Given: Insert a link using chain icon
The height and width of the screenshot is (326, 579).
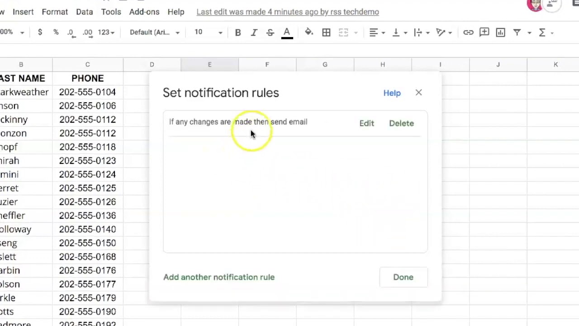Looking at the screenshot, I should coord(468,32).
